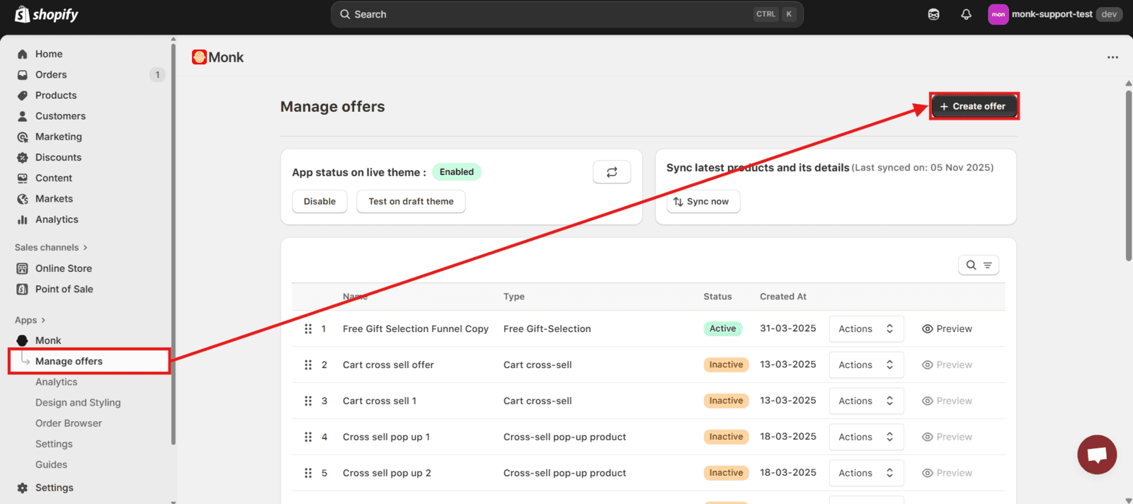Image resolution: width=1133 pixels, height=504 pixels.
Task: Click the Created At column header
Action: click(x=783, y=297)
